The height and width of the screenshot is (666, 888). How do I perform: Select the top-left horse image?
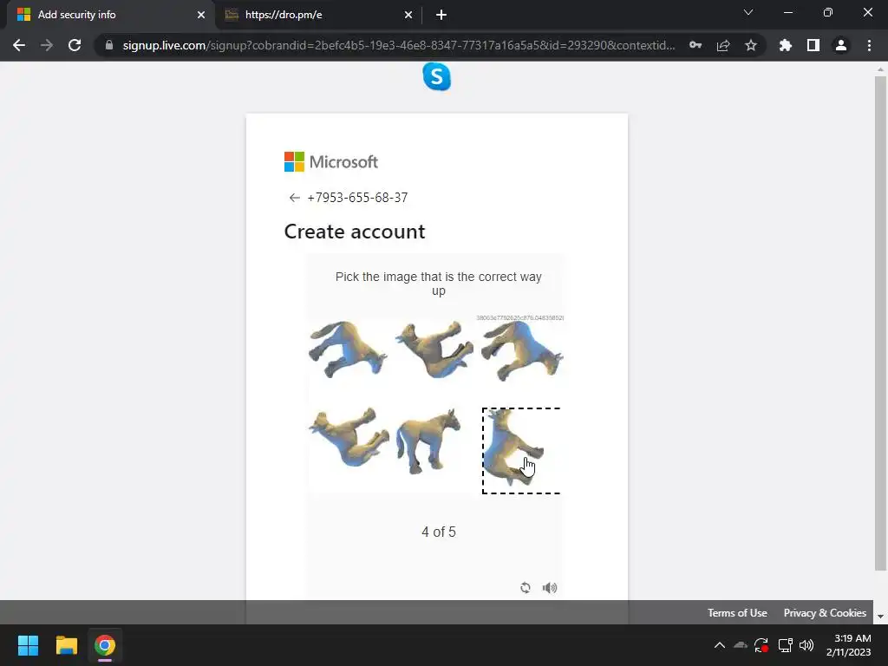348,349
